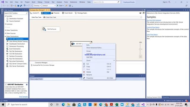Viewport: 190px width, 107px height.
Task: Open the Extensions menu
Action: point(74,2)
